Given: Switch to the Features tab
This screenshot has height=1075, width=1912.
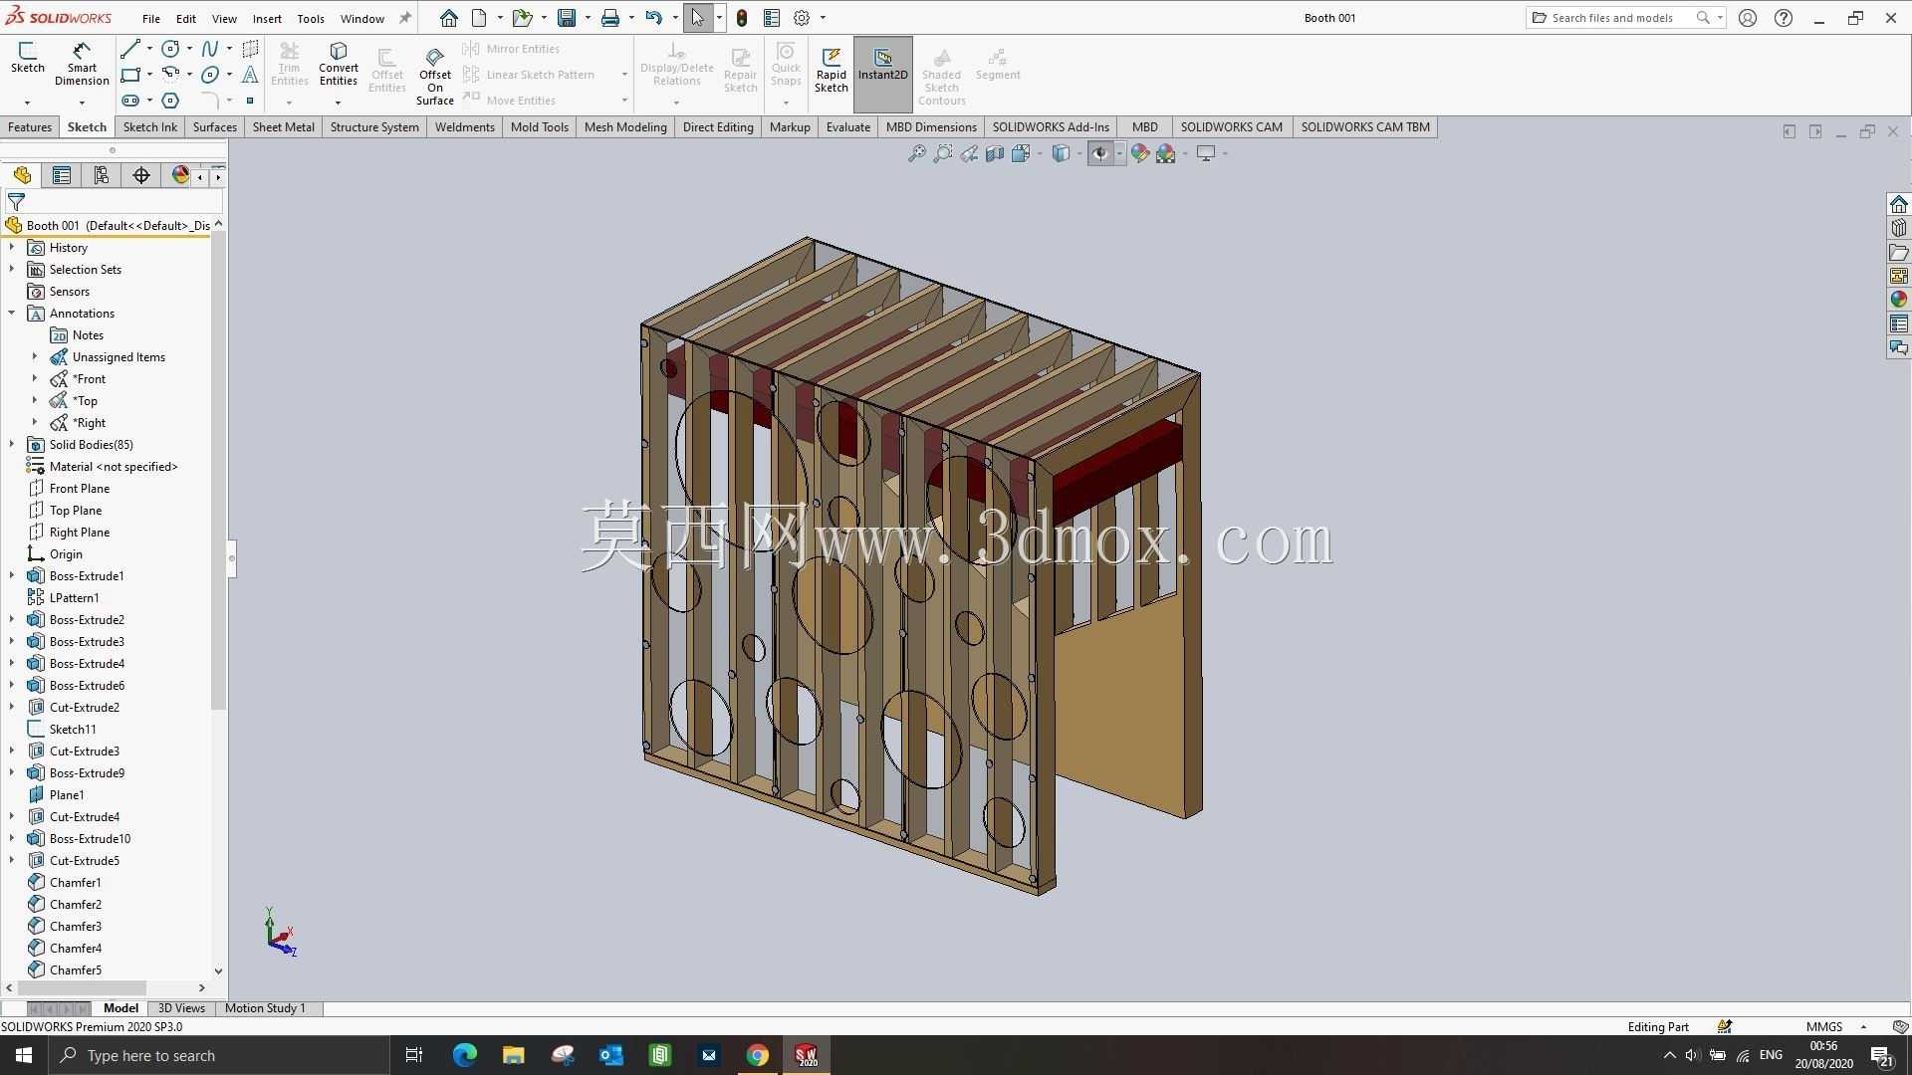Looking at the screenshot, I should click(30, 126).
